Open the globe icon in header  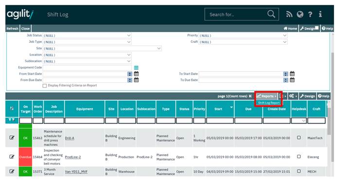[x=300, y=15]
